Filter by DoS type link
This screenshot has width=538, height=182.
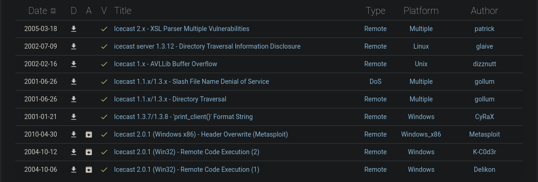click(375, 82)
